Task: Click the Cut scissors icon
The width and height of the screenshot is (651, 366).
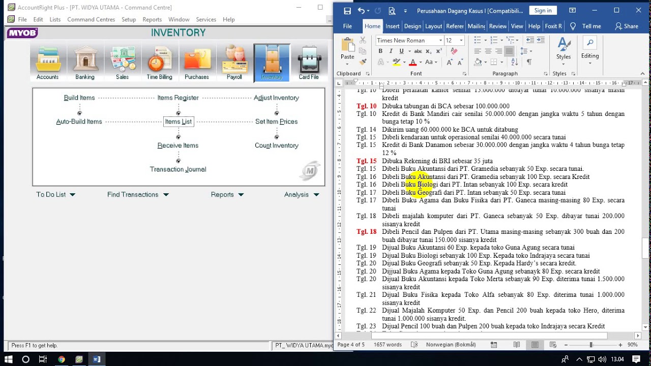Action: 363,40
